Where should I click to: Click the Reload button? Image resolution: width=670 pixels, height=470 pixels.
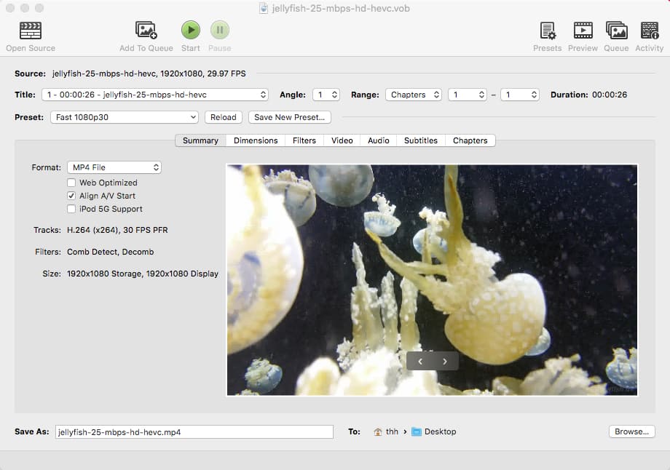pos(223,117)
